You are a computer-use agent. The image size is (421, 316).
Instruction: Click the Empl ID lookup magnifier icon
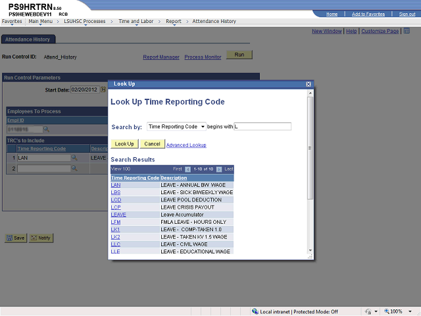47,129
